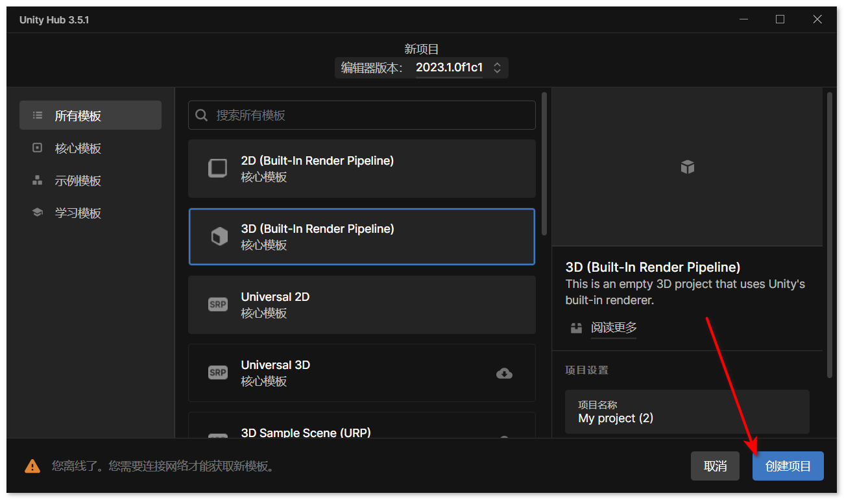
Task: Click the 阅读更多 package icon
Action: point(576,328)
